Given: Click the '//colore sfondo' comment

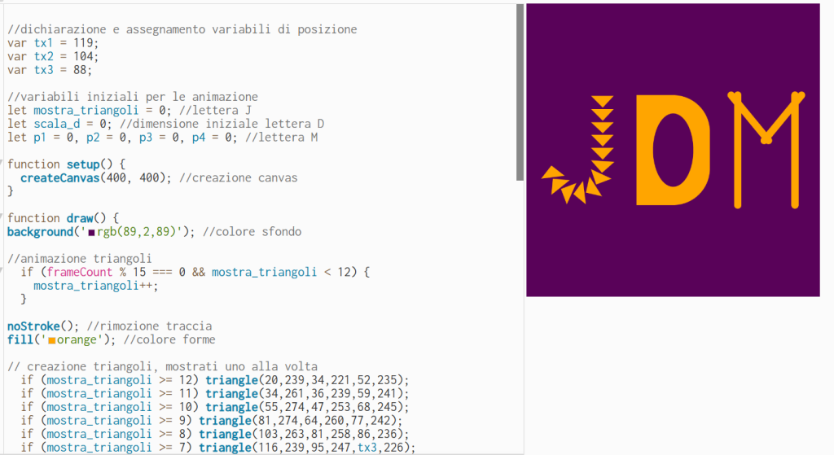Looking at the screenshot, I should (x=252, y=232).
